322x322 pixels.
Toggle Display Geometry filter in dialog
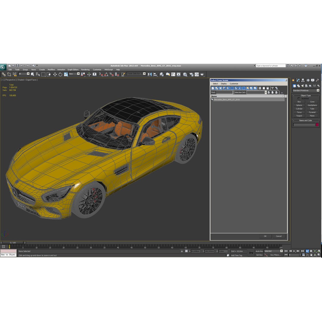pyautogui.click(x=213, y=88)
